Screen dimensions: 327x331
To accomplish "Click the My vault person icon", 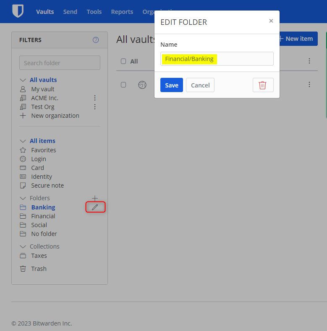I will click(x=23, y=89).
